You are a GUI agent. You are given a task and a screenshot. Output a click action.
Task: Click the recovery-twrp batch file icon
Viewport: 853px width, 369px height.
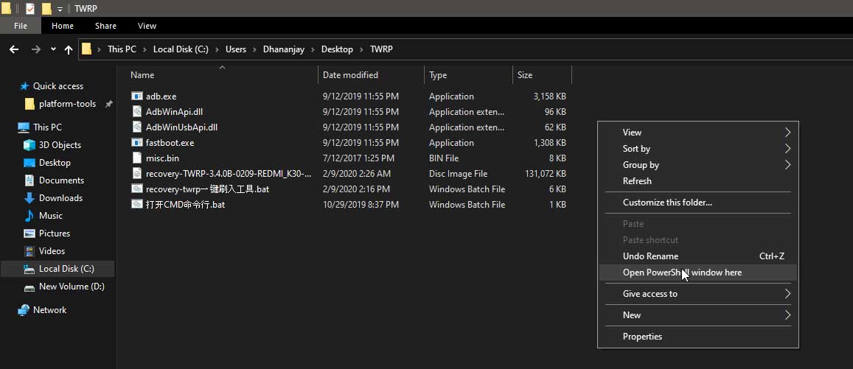point(137,189)
